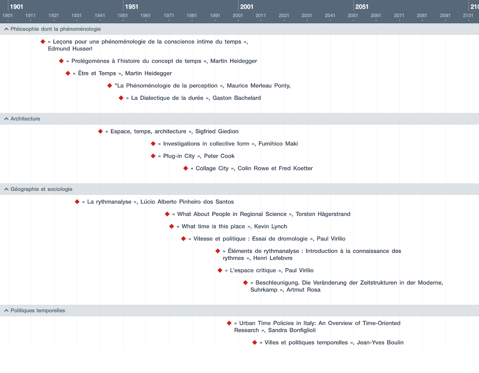Click the 2031 decade tick label

pyautogui.click(x=307, y=15)
